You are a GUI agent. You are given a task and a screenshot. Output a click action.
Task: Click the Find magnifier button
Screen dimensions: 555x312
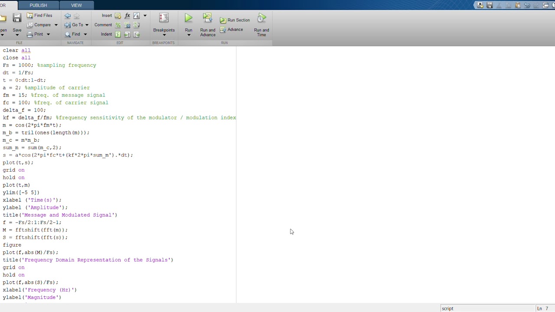(72, 34)
